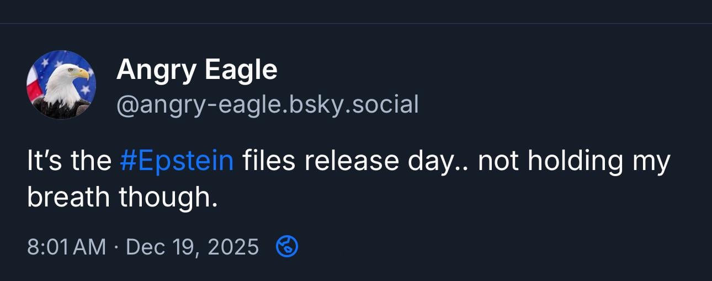Click the word "breath" in the post

[x=68, y=198]
